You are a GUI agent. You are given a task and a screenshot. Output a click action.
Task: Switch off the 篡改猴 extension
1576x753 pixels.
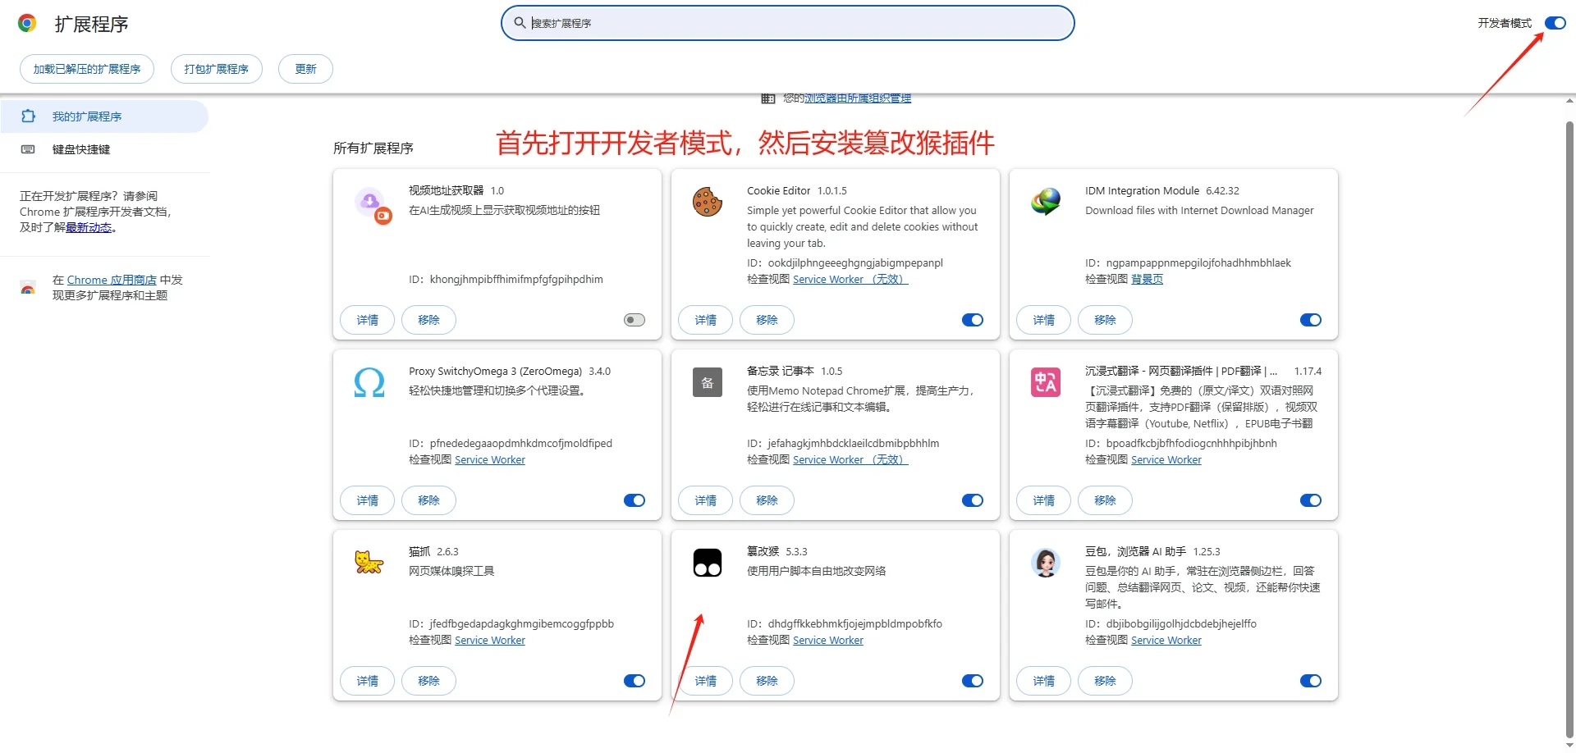tap(973, 681)
